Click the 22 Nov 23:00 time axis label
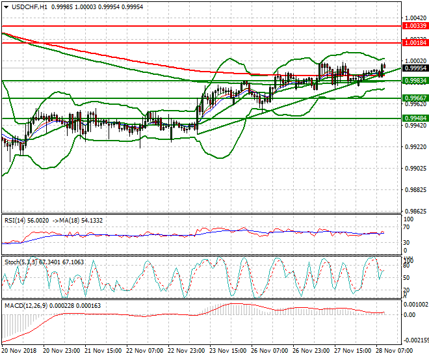Screen dimensions: 429x358 (187, 351)
